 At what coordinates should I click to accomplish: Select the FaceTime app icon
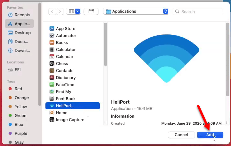[52, 84]
